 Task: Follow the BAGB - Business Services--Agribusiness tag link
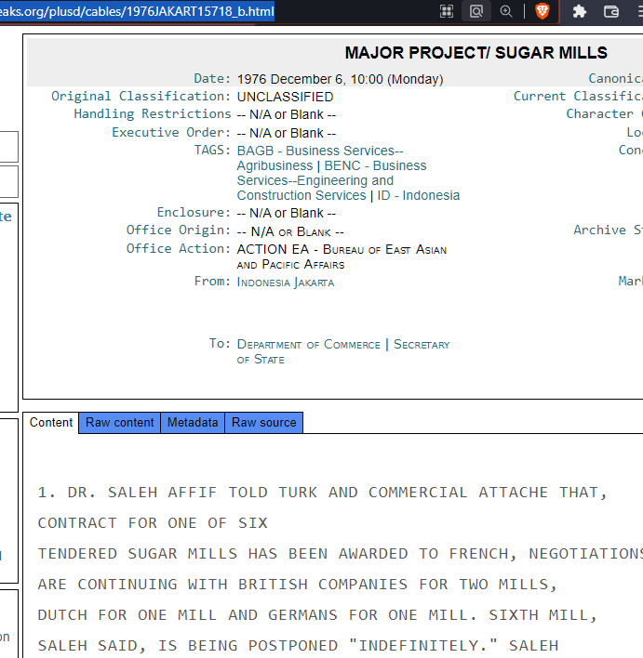point(320,158)
